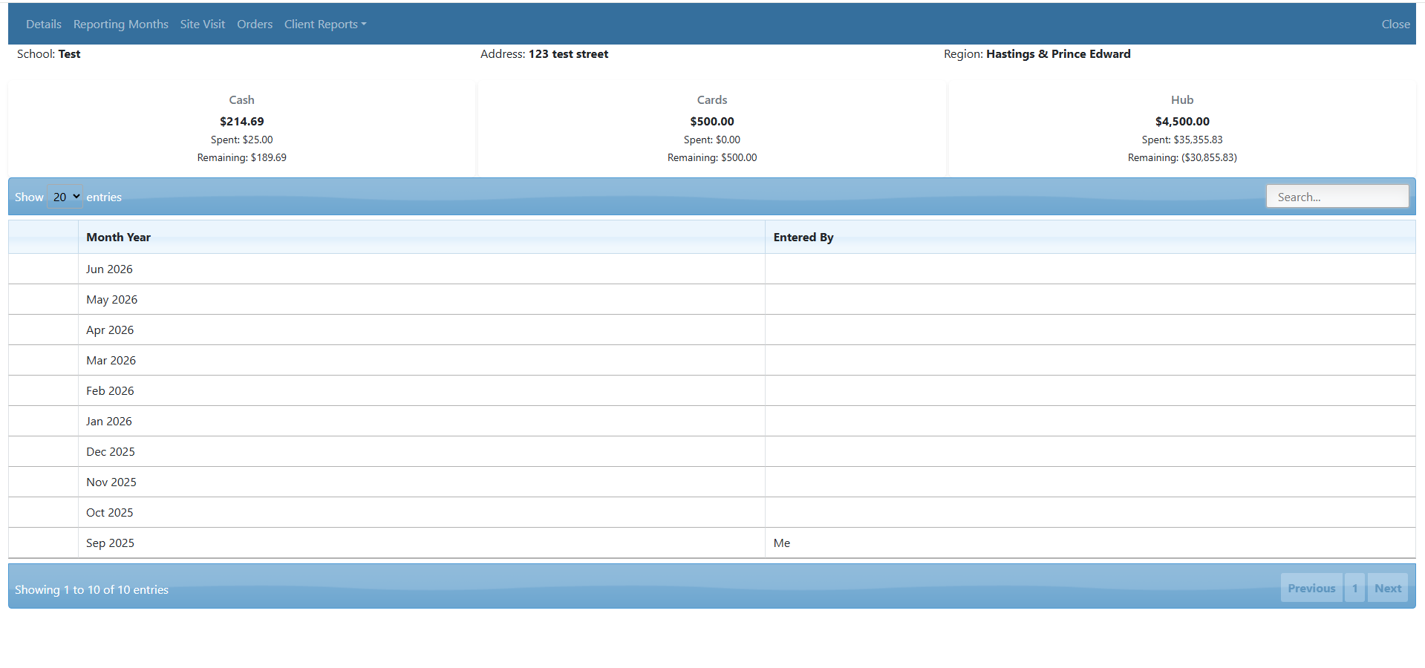Click the Close link in header
This screenshot has width=1425, height=668.
[x=1395, y=24]
